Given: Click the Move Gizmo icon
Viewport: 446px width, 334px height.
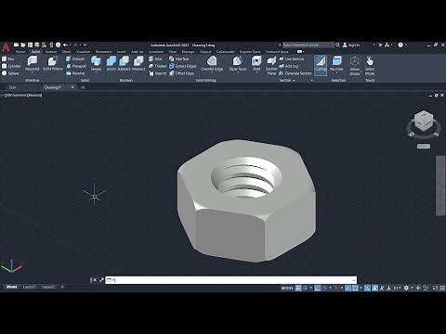Looking at the screenshot, I should [354, 60].
